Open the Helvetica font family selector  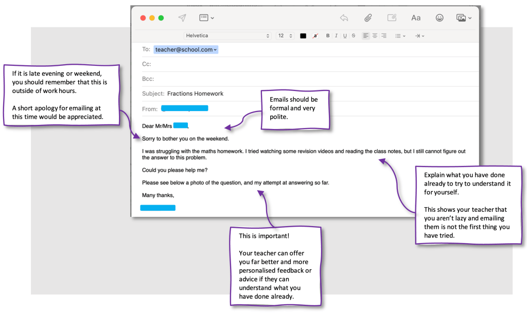coord(227,36)
